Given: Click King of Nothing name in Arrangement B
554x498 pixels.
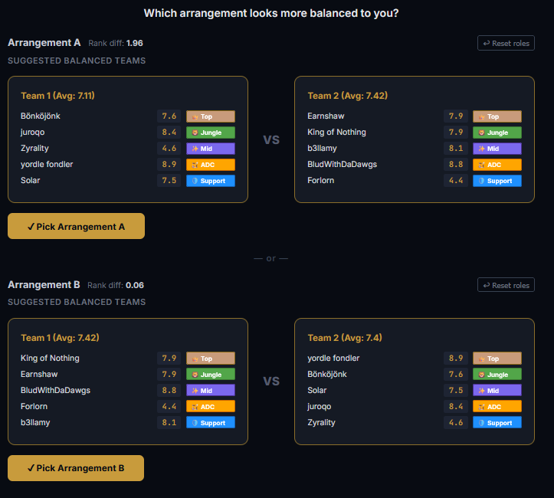Looking at the screenshot, I should pyautogui.click(x=50, y=358).
